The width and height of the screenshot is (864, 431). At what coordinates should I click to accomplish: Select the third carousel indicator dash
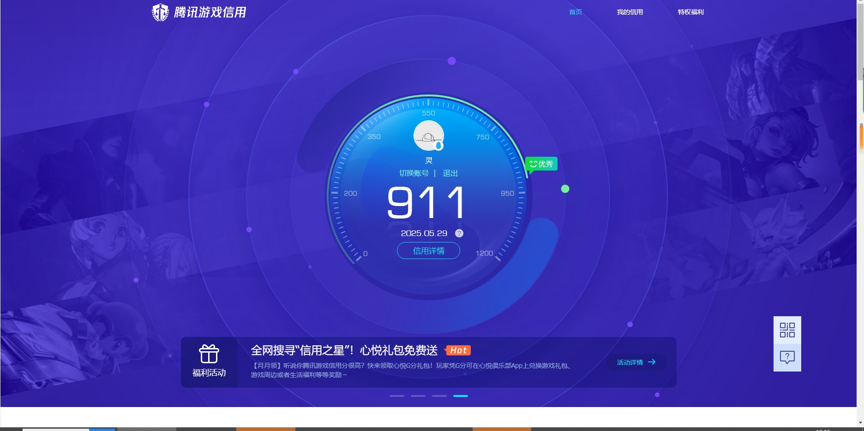(439, 396)
